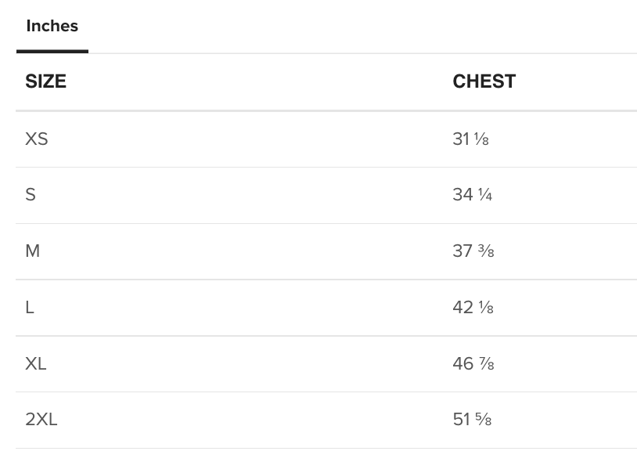Click the 34 ¼ chest value
The image size is (637, 462).
[x=473, y=195]
